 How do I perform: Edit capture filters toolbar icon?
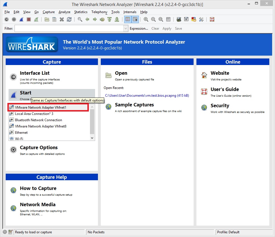click(x=179, y=19)
